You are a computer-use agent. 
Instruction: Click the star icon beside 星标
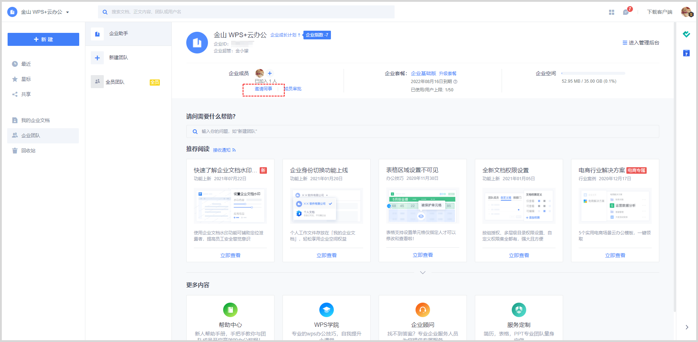15,79
